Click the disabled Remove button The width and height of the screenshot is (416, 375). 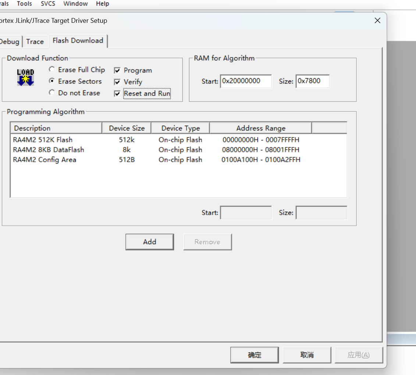click(207, 242)
